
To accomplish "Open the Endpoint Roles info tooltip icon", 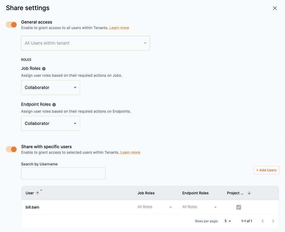I will (x=54, y=104).
